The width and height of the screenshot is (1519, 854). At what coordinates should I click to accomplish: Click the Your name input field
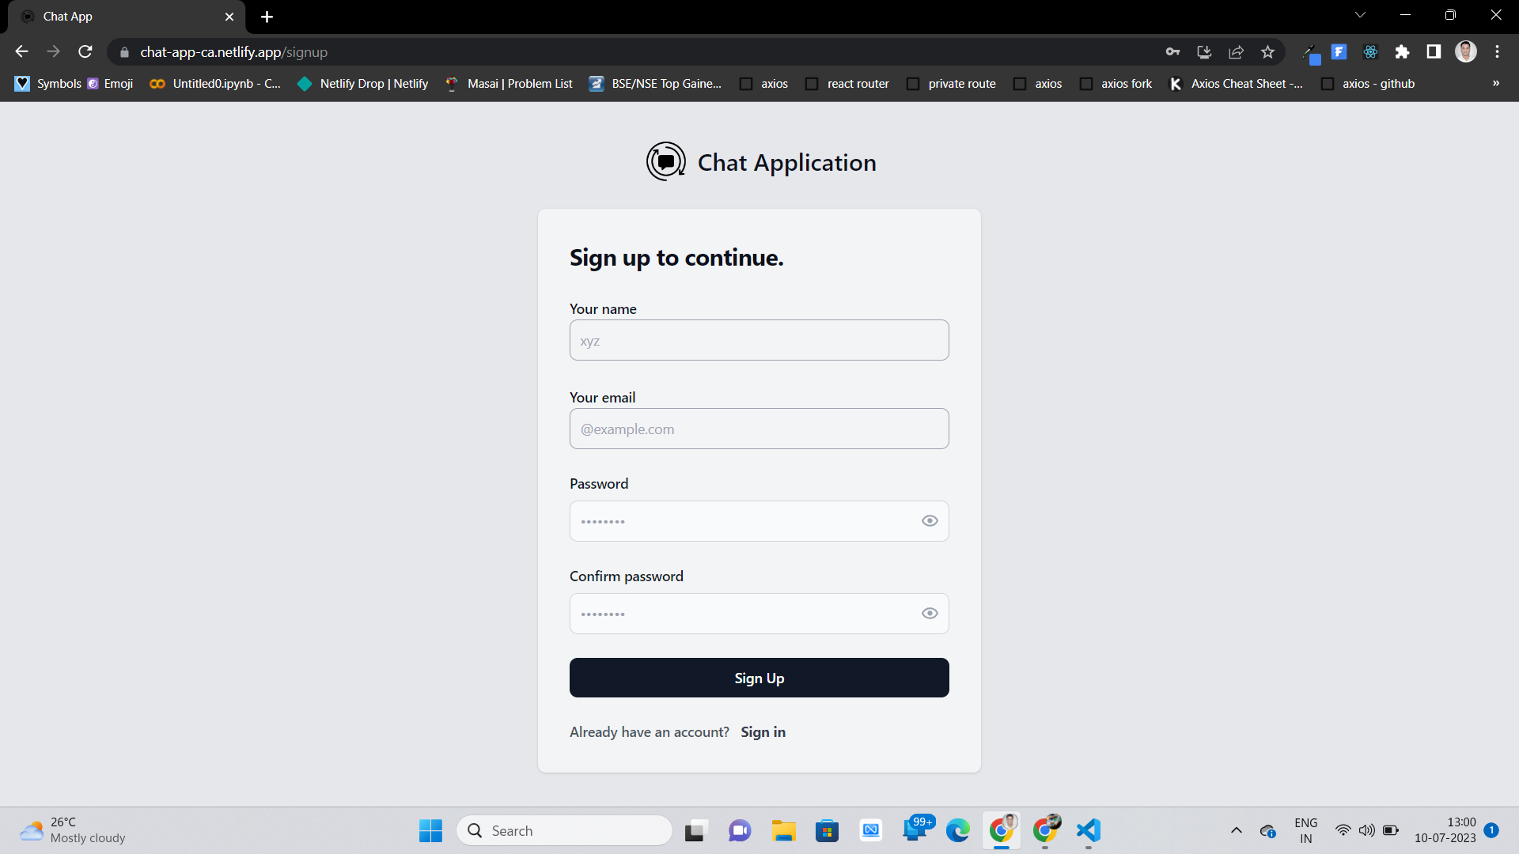click(759, 340)
